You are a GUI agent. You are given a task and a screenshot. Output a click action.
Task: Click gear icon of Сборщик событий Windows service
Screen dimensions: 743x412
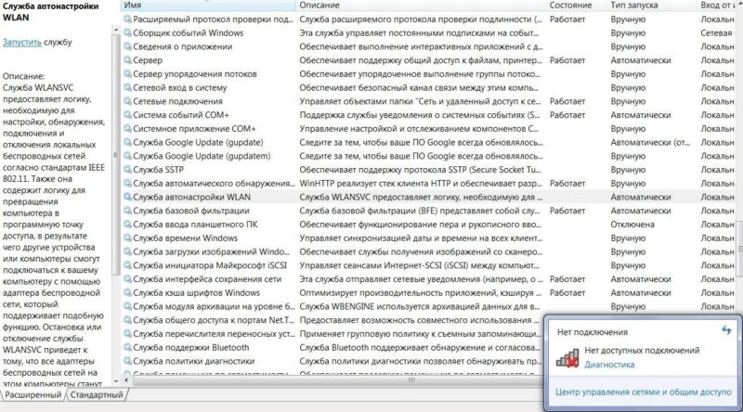(x=127, y=33)
